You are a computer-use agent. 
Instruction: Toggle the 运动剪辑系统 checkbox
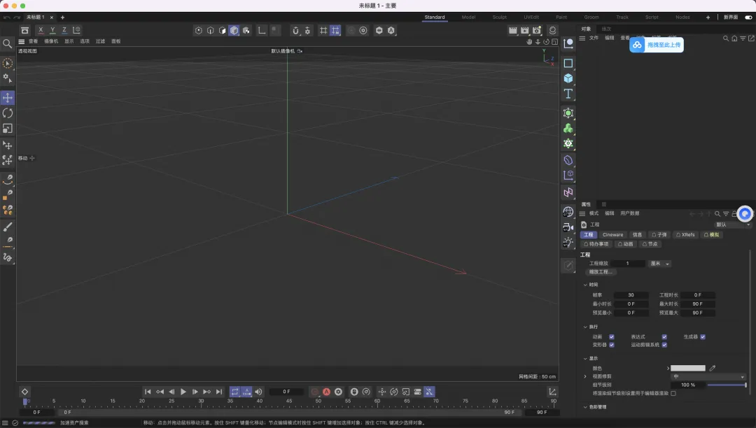pyautogui.click(x=664, y=345)
